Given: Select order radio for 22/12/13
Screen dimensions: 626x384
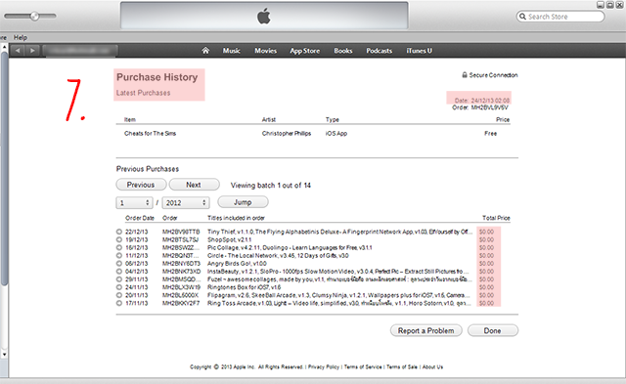Looking at the screenshot, I should point(119,232).
